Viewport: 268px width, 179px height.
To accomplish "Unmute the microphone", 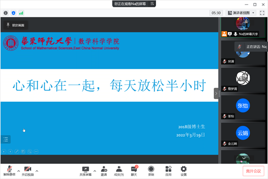I will (9, 171).
